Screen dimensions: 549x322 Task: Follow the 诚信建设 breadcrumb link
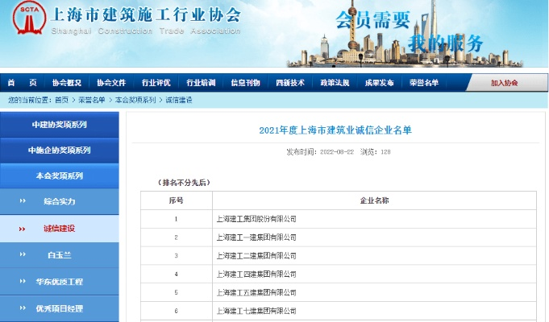[179, 100]
